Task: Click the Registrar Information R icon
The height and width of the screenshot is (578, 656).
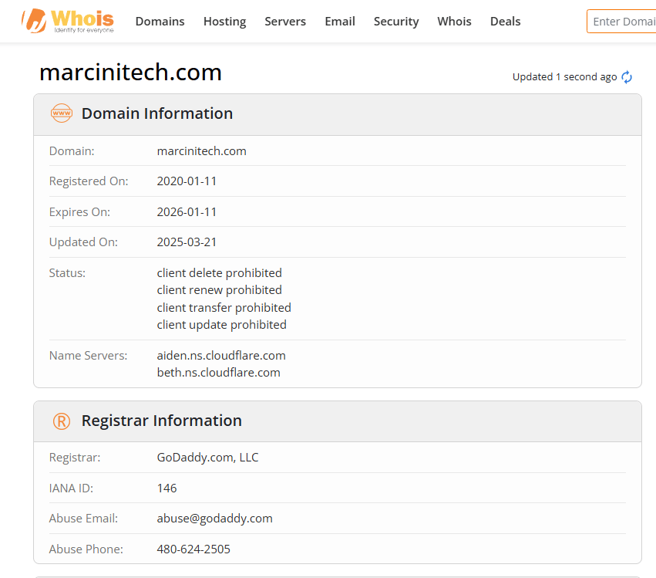Action: click(62, 421)
